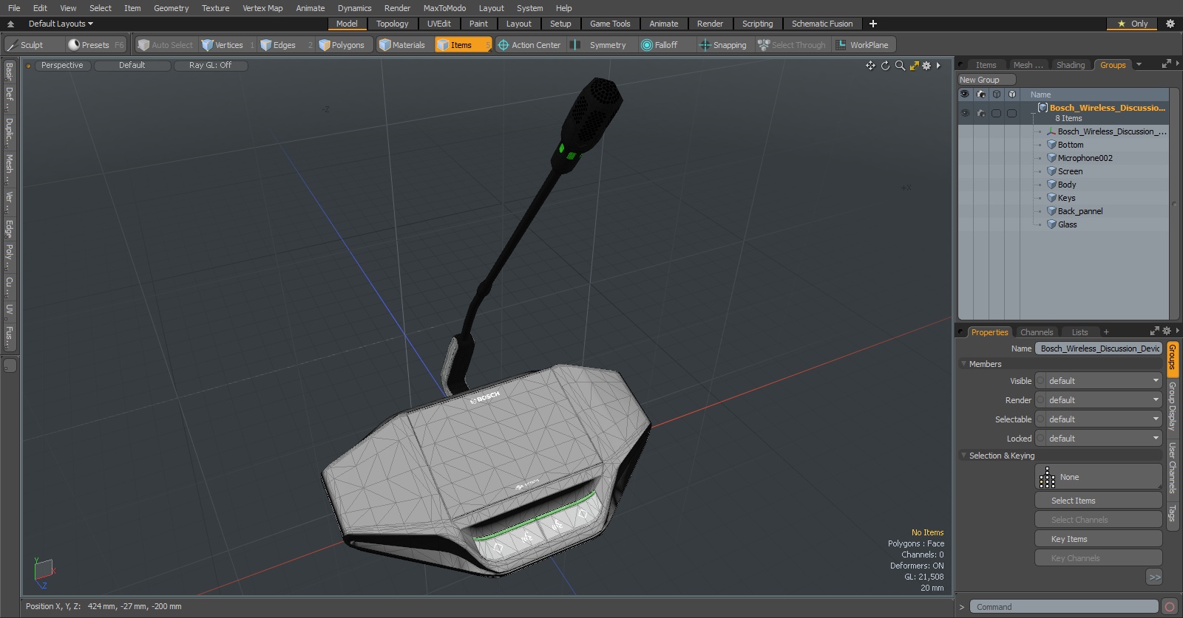This screenshot has height=618, width=1183.
Task: Toggle Locked channel radio circle
Action: (1040, 439)
